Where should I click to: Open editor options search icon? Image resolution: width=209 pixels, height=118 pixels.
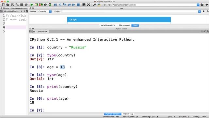point(27,11)
